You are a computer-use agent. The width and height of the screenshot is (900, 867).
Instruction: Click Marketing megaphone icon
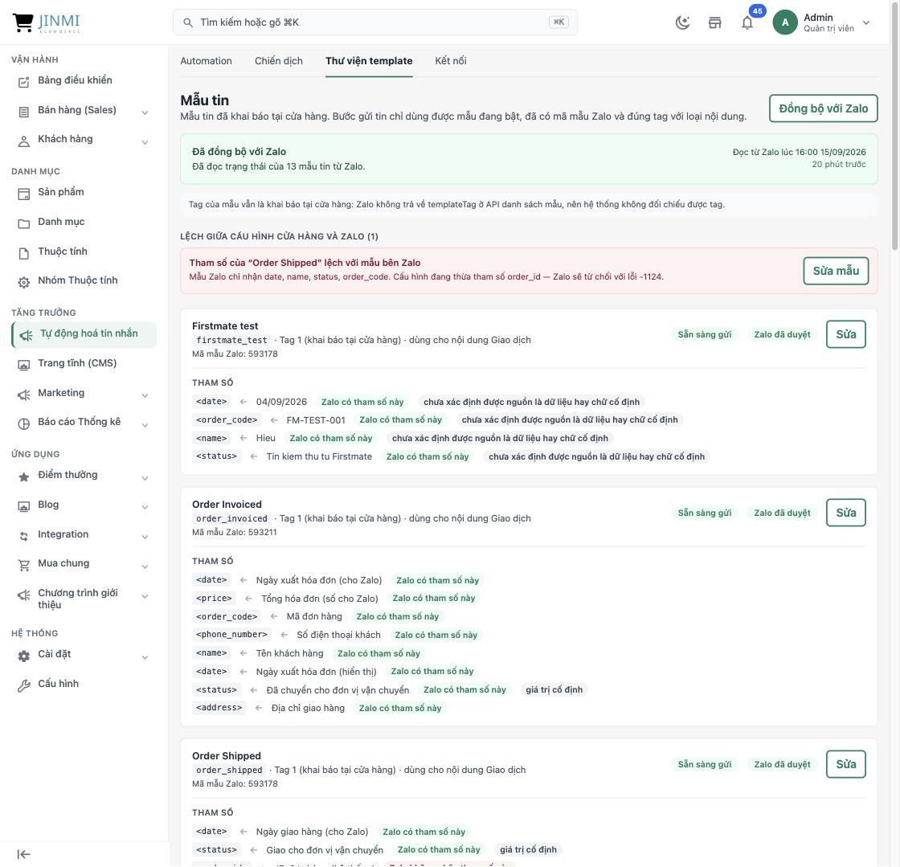point(23,395)
